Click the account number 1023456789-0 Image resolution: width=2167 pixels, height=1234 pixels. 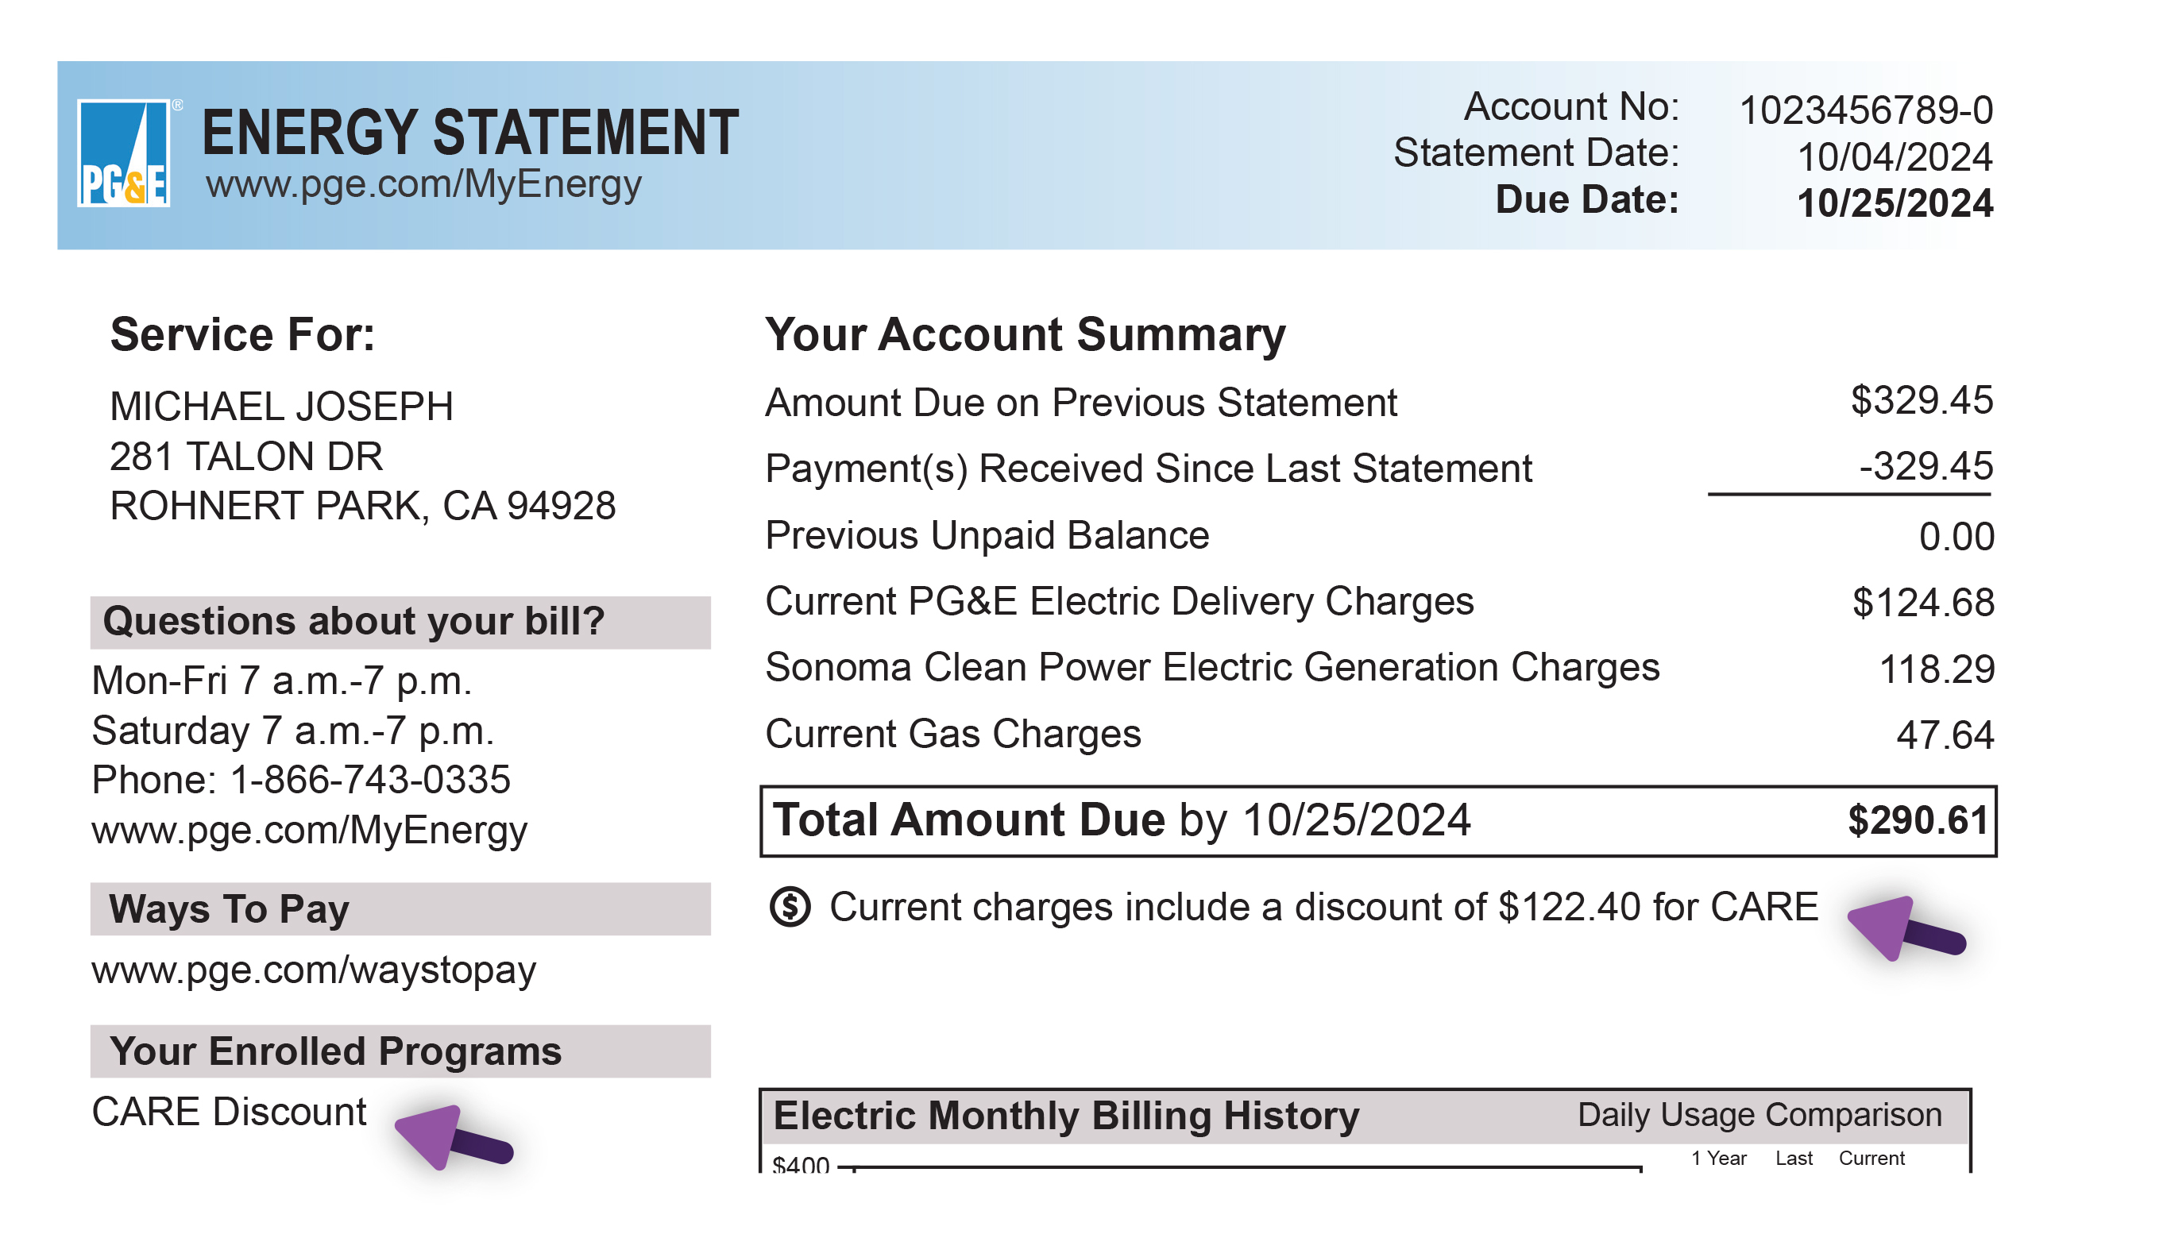click(x=1866, y=110)
